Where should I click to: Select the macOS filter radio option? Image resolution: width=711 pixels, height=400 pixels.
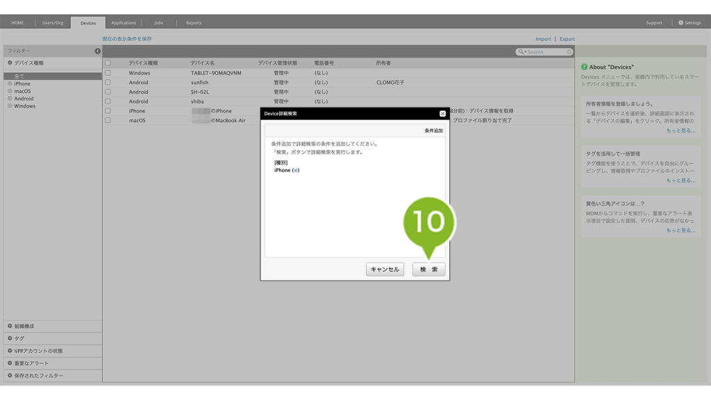pos(10,91)
